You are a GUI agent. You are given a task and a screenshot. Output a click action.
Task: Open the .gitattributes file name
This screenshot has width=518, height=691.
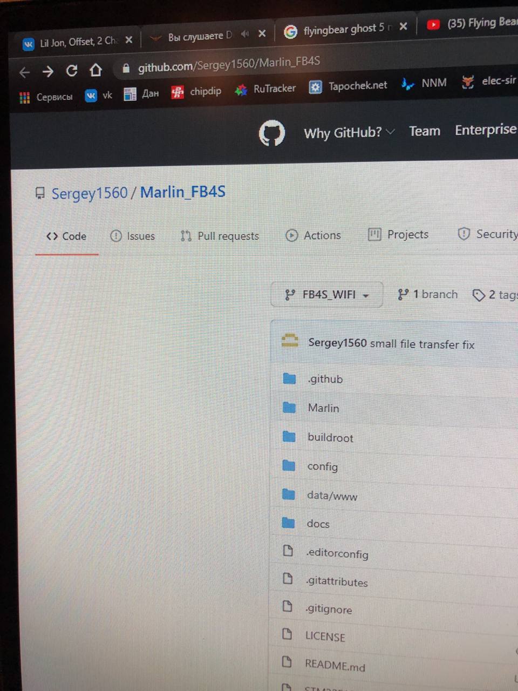(x=337, y=581)
